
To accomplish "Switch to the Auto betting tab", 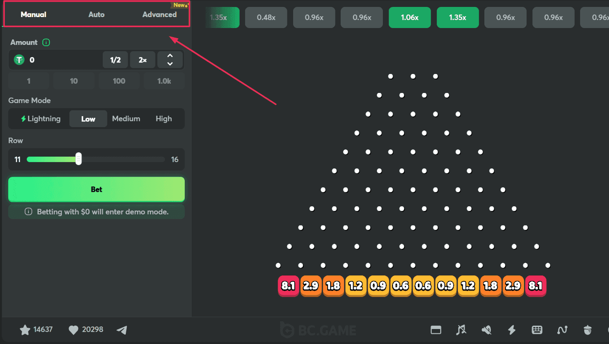I will [x=96, y=14].
